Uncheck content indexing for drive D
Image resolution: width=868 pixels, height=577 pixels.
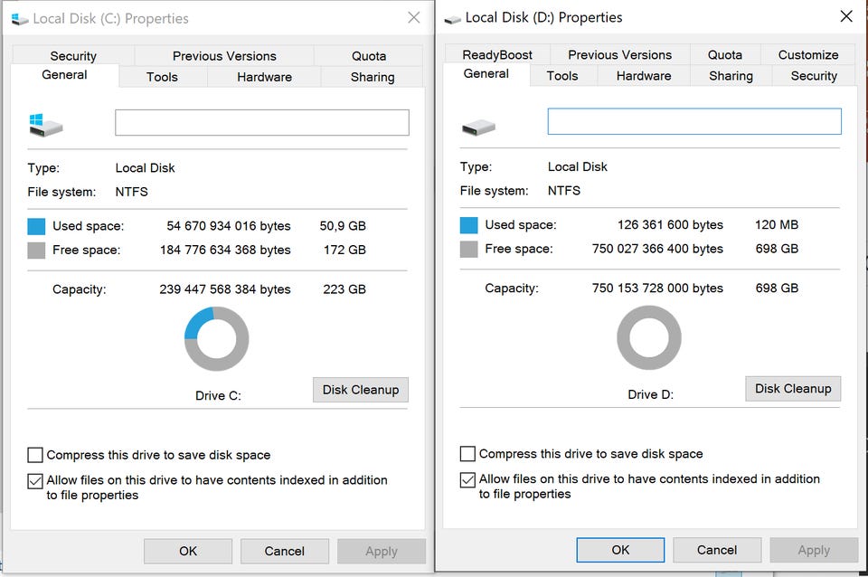tap(467, 479)
